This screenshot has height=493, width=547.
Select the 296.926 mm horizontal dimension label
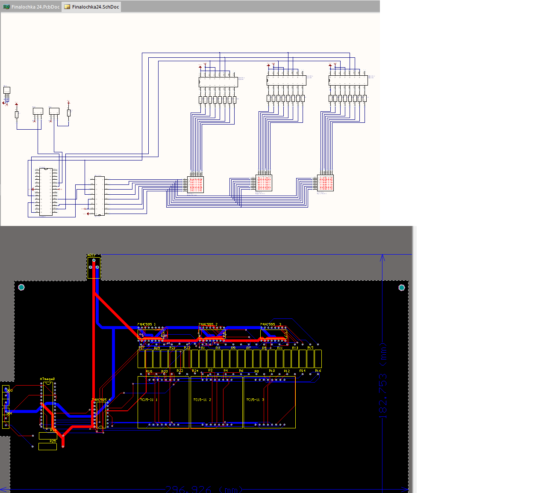pyautogui.click(x=203, y=489)
